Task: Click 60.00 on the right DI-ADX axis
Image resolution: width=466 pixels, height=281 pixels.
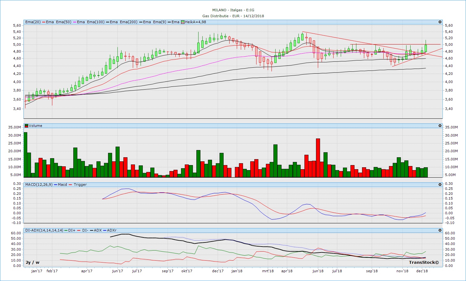Action: tap(450, 233)
